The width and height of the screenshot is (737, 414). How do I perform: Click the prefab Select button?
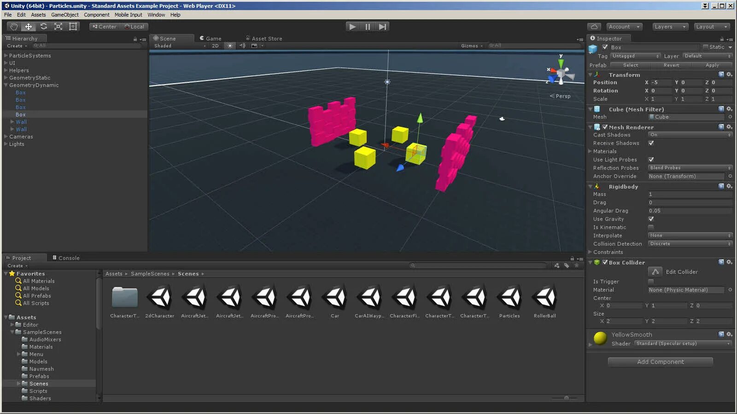pyautogui.click(x=631, y=65)
